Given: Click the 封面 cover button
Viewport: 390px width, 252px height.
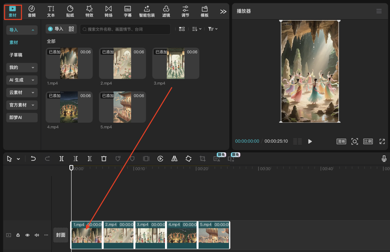Looking at the screenshot, I should tap(61, 235).
